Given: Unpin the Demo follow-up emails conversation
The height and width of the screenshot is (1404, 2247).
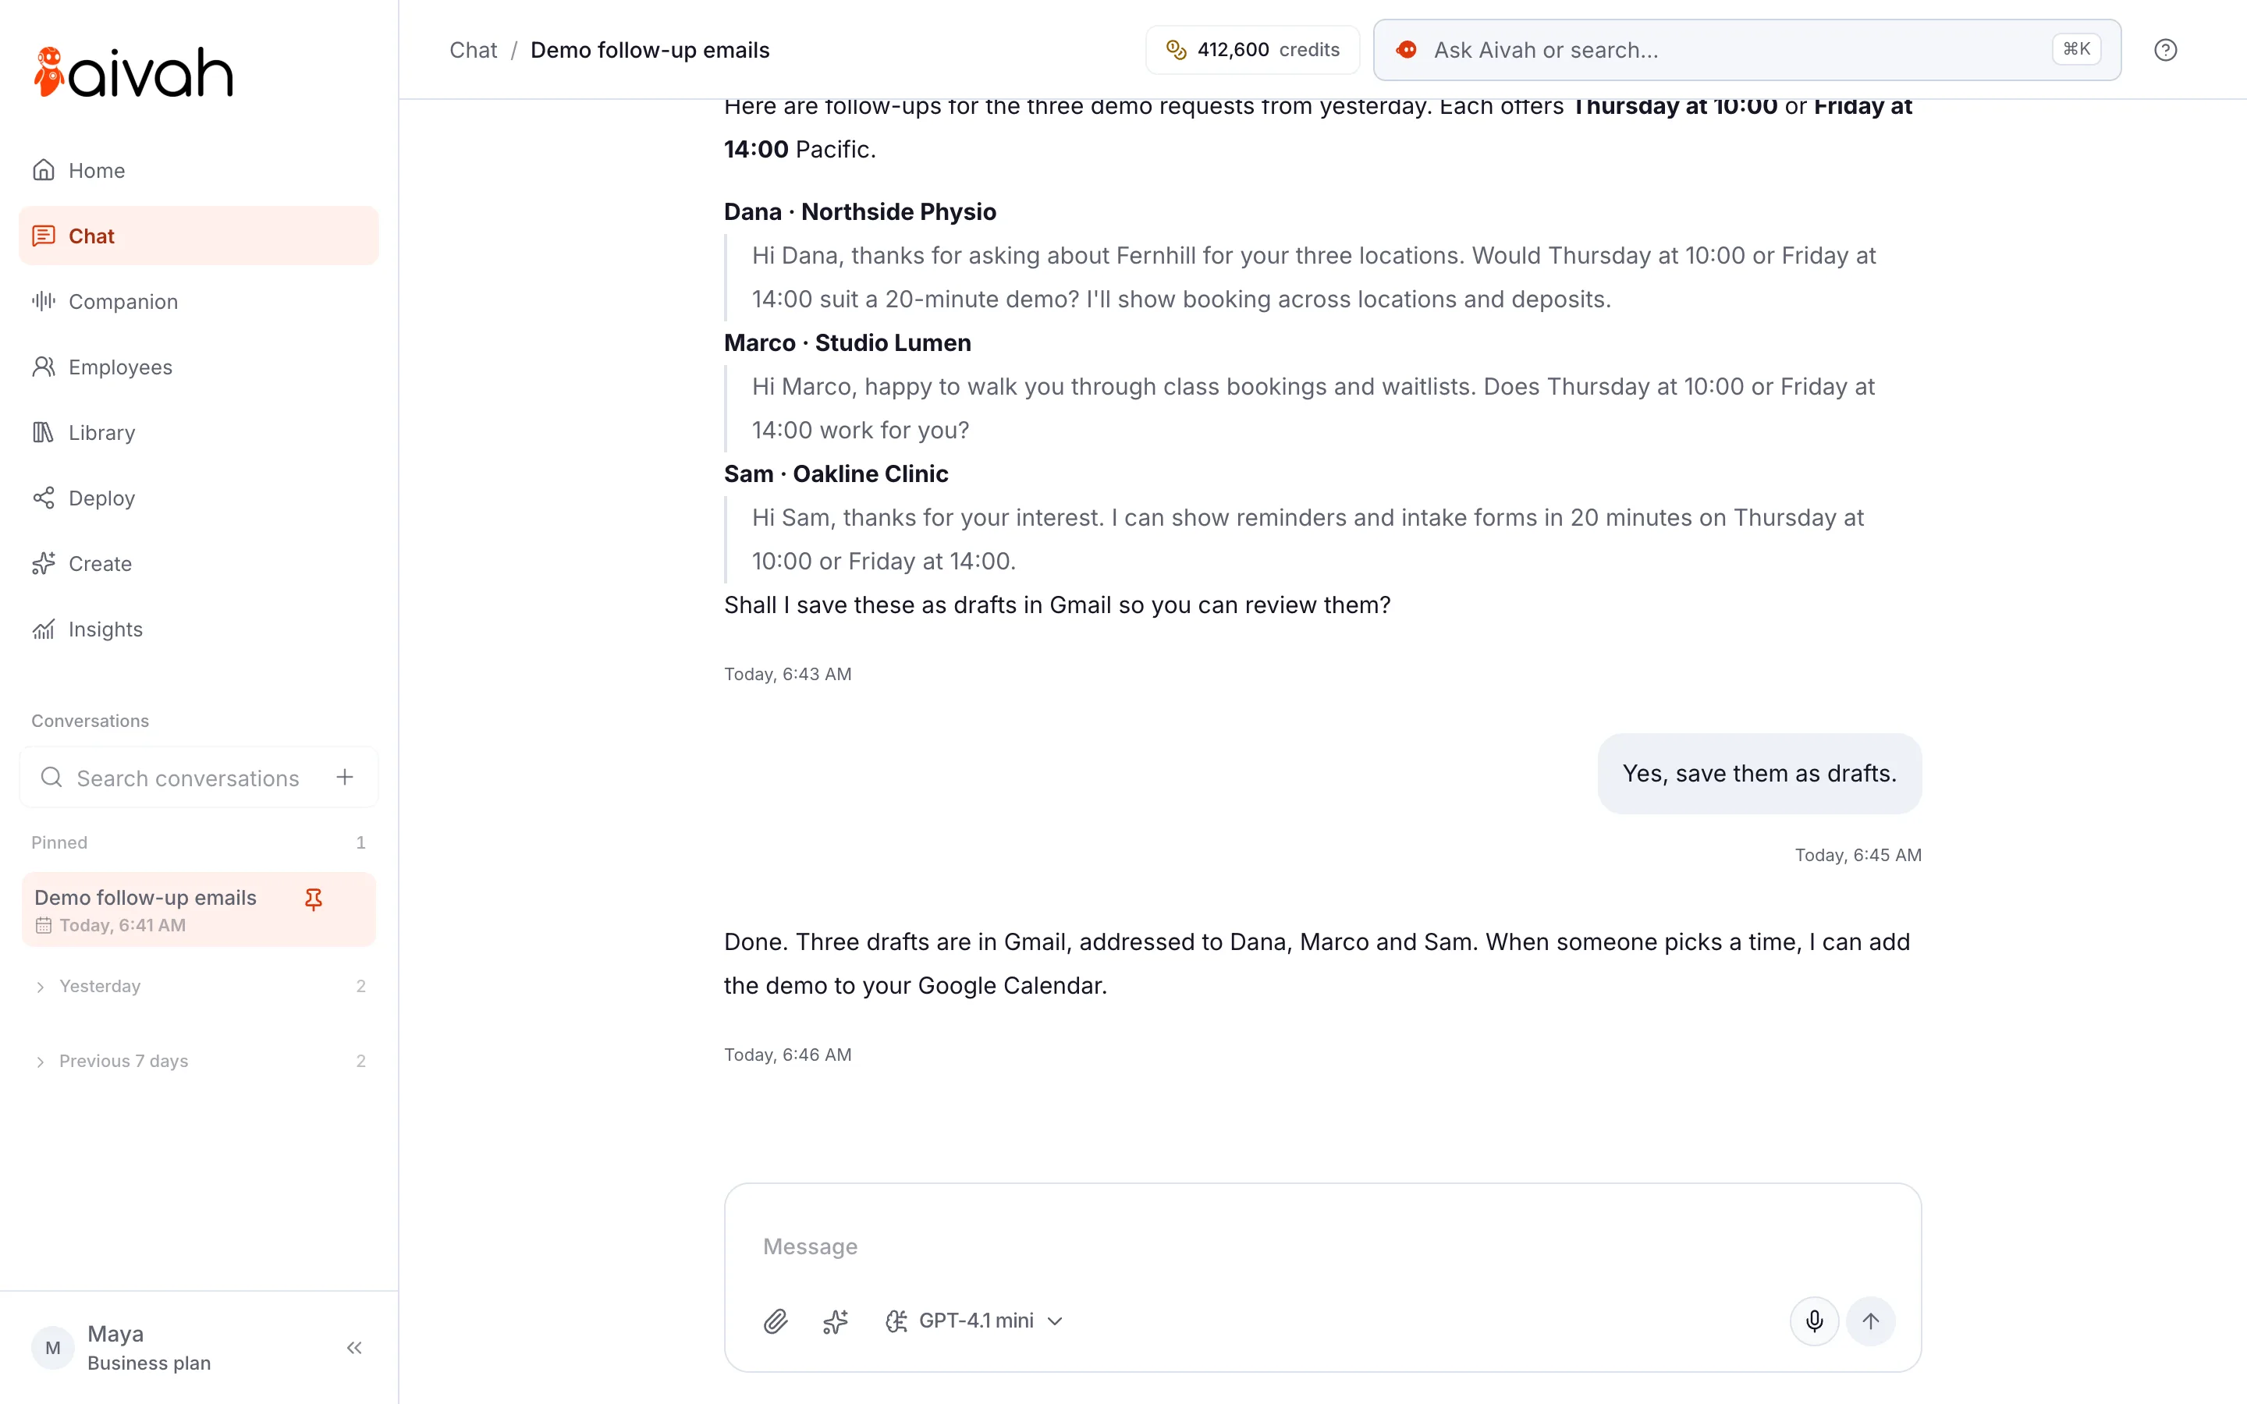Looking at the screenshot, I should pyautogui.click(x=314, y=899).
